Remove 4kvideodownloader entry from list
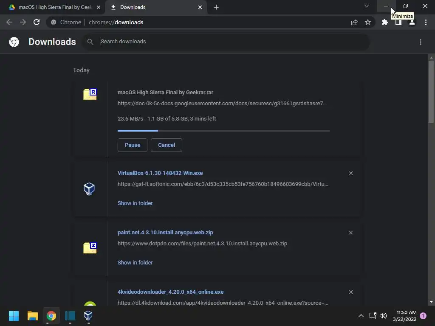The height and width of the screenshot is (326, 435). tap(351, 292)
